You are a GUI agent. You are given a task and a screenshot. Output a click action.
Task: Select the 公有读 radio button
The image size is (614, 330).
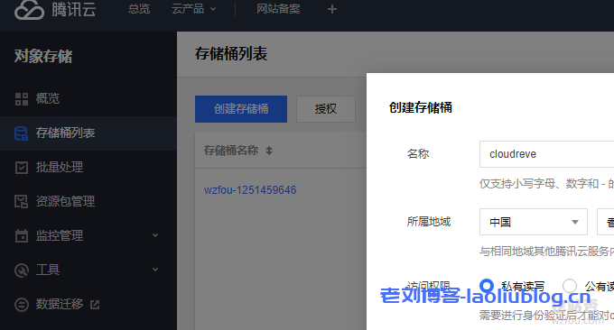570,286
